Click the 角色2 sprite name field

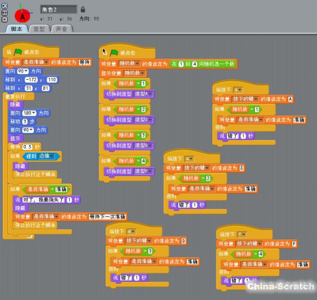(58, 9)
